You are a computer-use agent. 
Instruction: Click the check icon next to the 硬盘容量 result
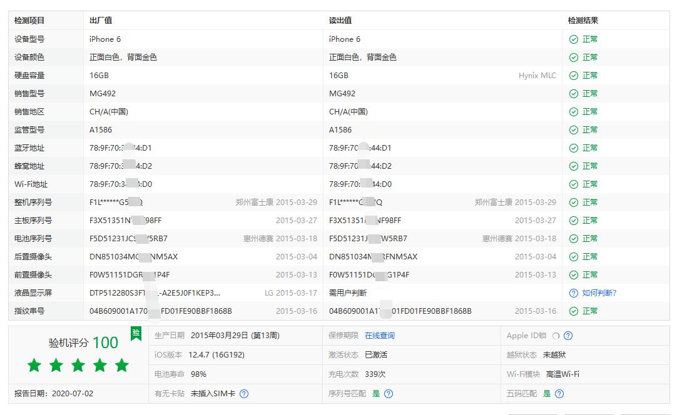tap(573, 75)
